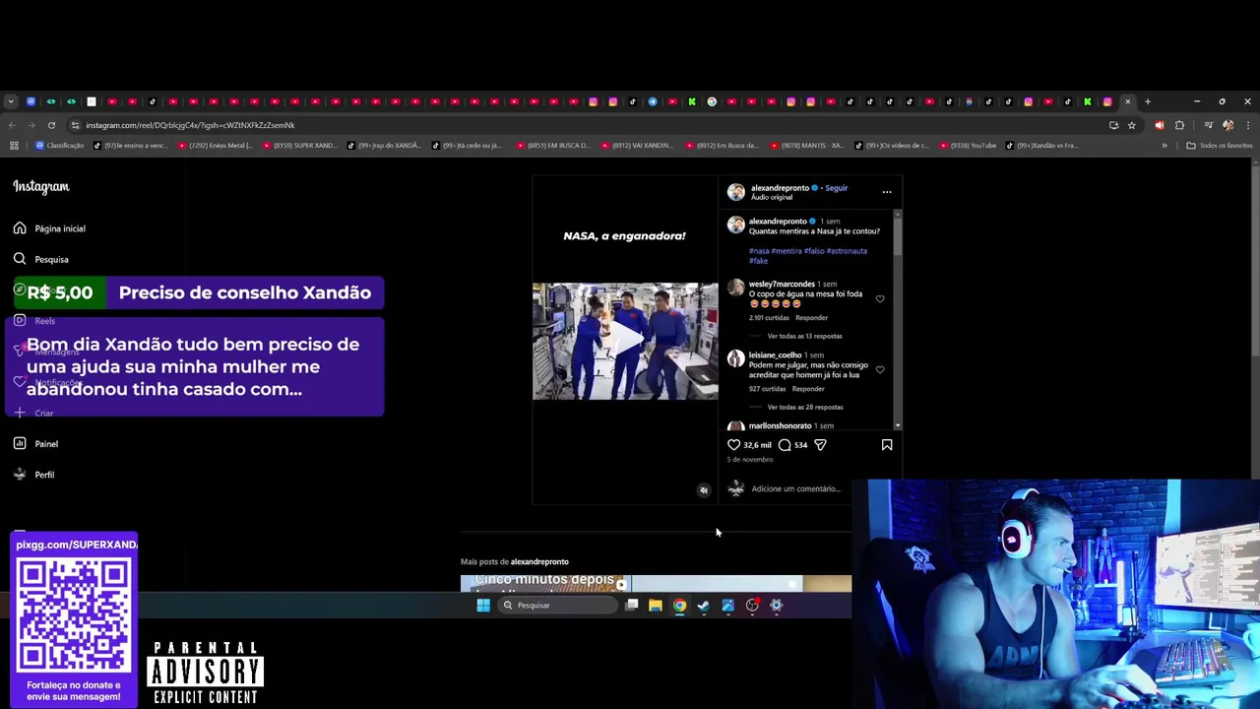The height and width of the screenshot is (709, 1260).
Task: Open the #astronauta hashtag
Action: click(x=847, y=251)
